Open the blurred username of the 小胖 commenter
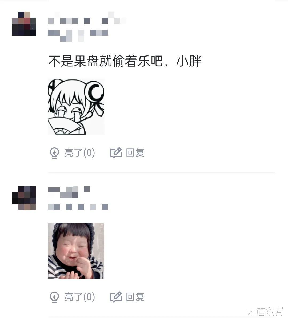The width and height of the screenshot is (288, 322). coord(87,18)
